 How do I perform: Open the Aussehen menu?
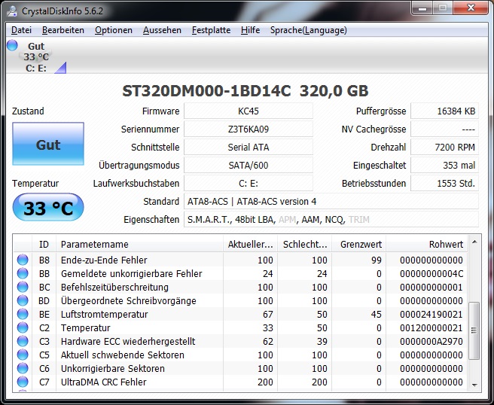point(162,30)
